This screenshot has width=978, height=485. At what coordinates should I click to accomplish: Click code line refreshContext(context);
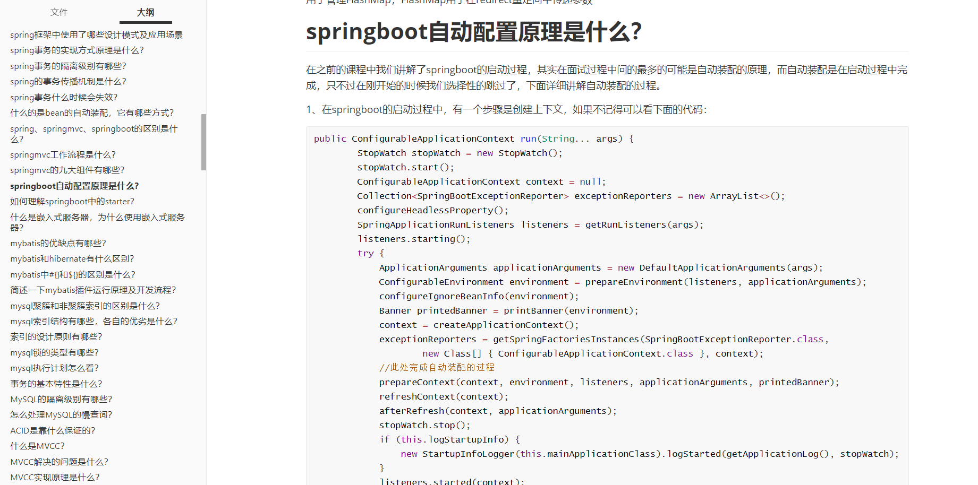(x=444, y=396)
